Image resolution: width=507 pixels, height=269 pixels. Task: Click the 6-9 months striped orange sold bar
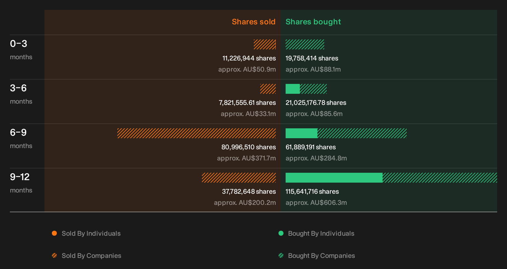pyautogui.click(x=196, y=133)
